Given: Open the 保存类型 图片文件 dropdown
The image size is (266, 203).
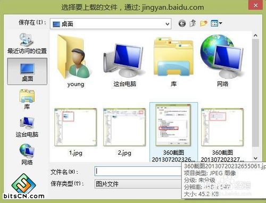Looking at the screenshot, I should [x=138, y=184].
